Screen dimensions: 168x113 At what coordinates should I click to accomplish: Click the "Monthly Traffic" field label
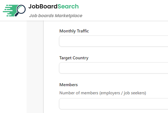pyautogui.click(x=74, y=31)
